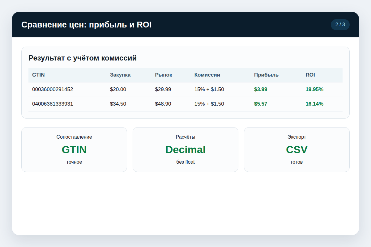Viewport: 371px width, 247px height.
Task: Select the ROI value 16.14%
Action: tap(314, 104)
